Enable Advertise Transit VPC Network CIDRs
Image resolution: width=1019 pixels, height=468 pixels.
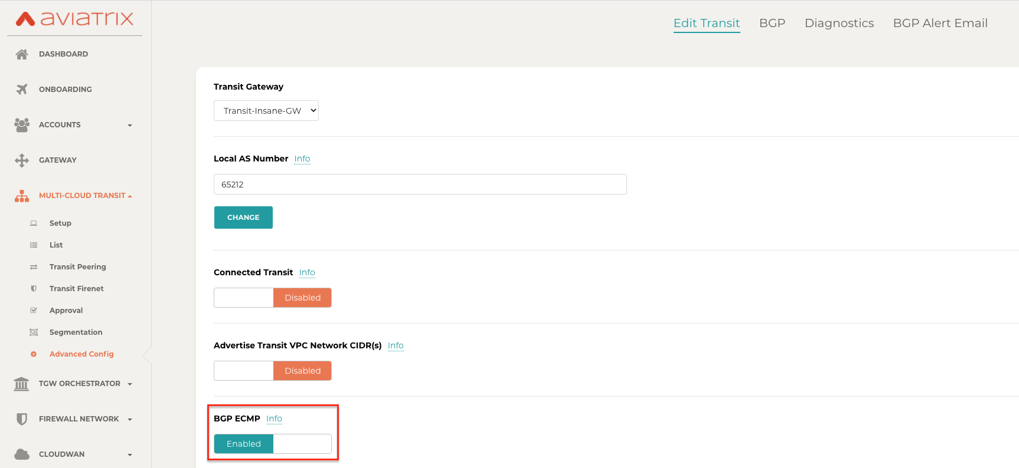tap(273, 371)
